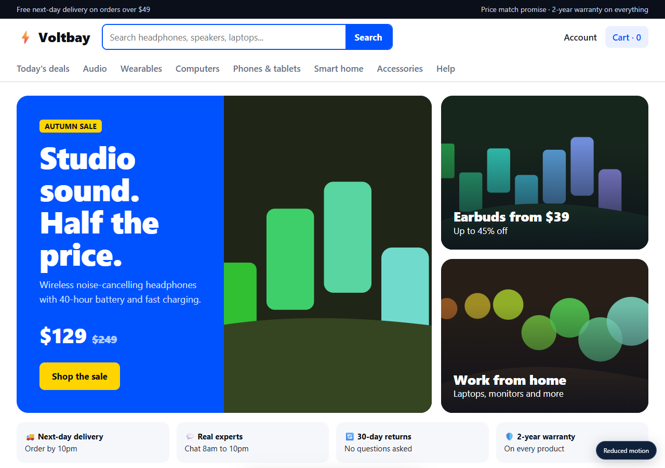Screen dimensions: 665x468
Task: Click the "Studio sound. Half the price." headline
Action: pyautogui.click(x=99, y=207)
